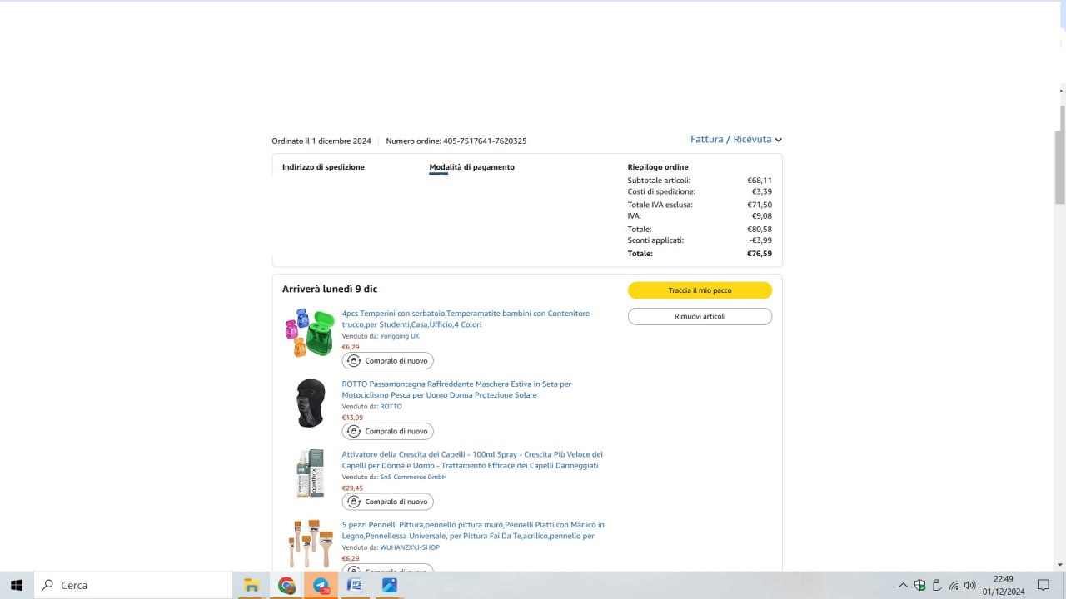Click Compralo di nuovo for ROTTO Passamontagna

(x=387, y=432)
